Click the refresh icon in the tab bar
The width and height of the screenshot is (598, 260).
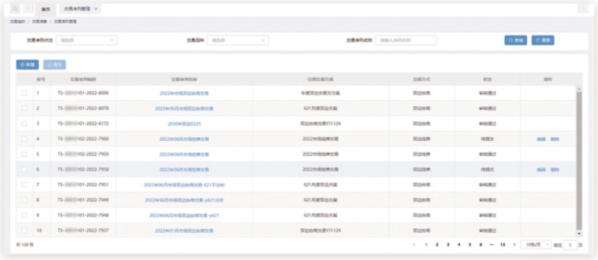pyautogui.click(x=15, y=9)
